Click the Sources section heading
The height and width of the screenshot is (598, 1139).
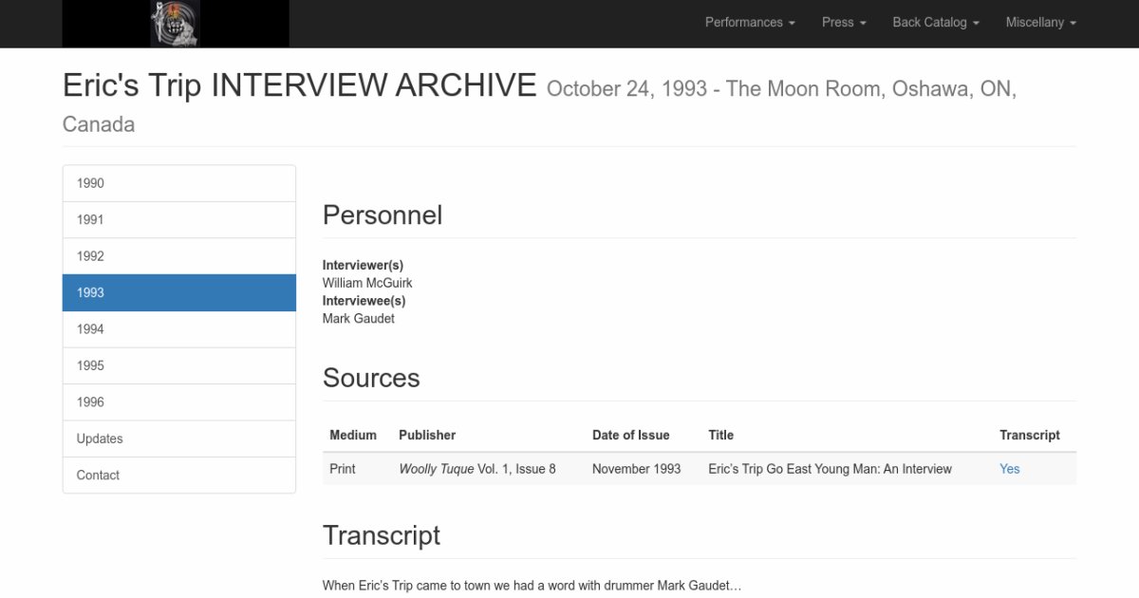pyautogui.click(x=371, y=378)
